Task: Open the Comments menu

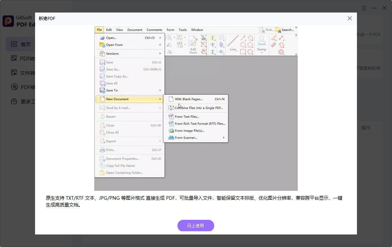Action: pos(154,30)
